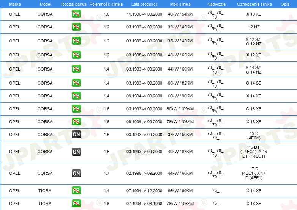
Task: Click petrol icon in Corsa X 14 XE row
Action: coord(76,96)
